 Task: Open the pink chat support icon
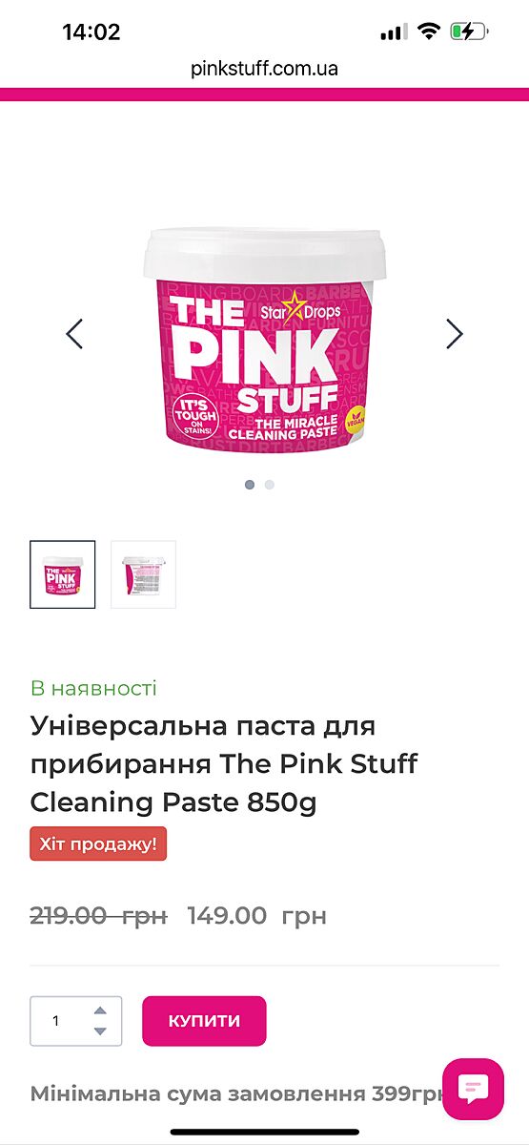[473, 1089]
